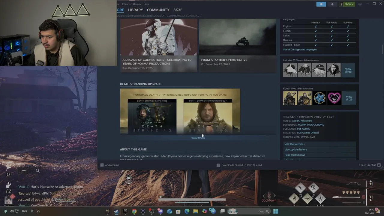Click Read related news
This screenshot has height=216, width=384.
[319, 155]
